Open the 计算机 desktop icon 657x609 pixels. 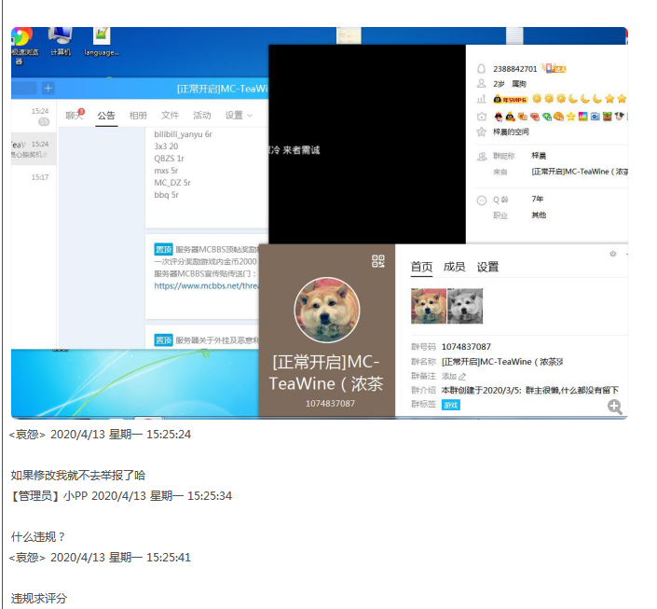pyautogui.click(x=61, y=42)
